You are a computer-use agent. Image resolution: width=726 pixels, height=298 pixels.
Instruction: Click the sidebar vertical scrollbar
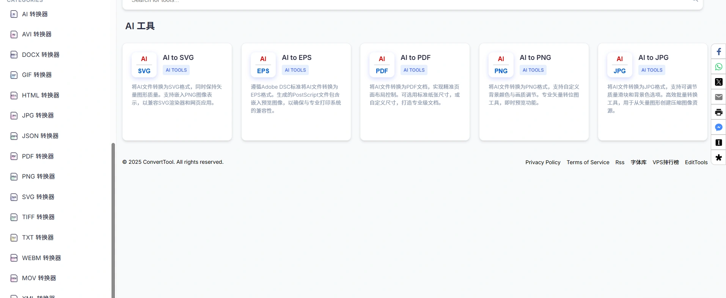pyautogui.click(x=113, y=220)
